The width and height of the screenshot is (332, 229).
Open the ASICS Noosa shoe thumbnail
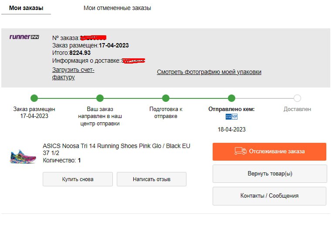coord(23,156)
